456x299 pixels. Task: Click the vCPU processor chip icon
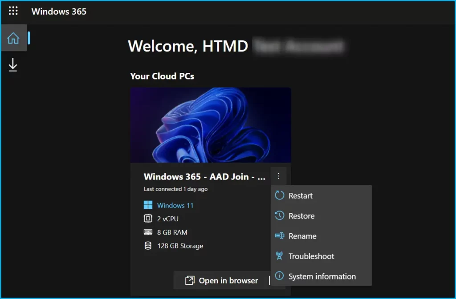coord(148,219)
